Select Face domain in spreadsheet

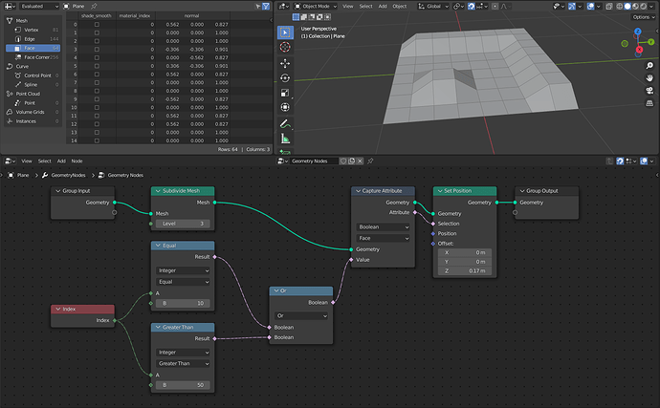(x=33, y=48)
